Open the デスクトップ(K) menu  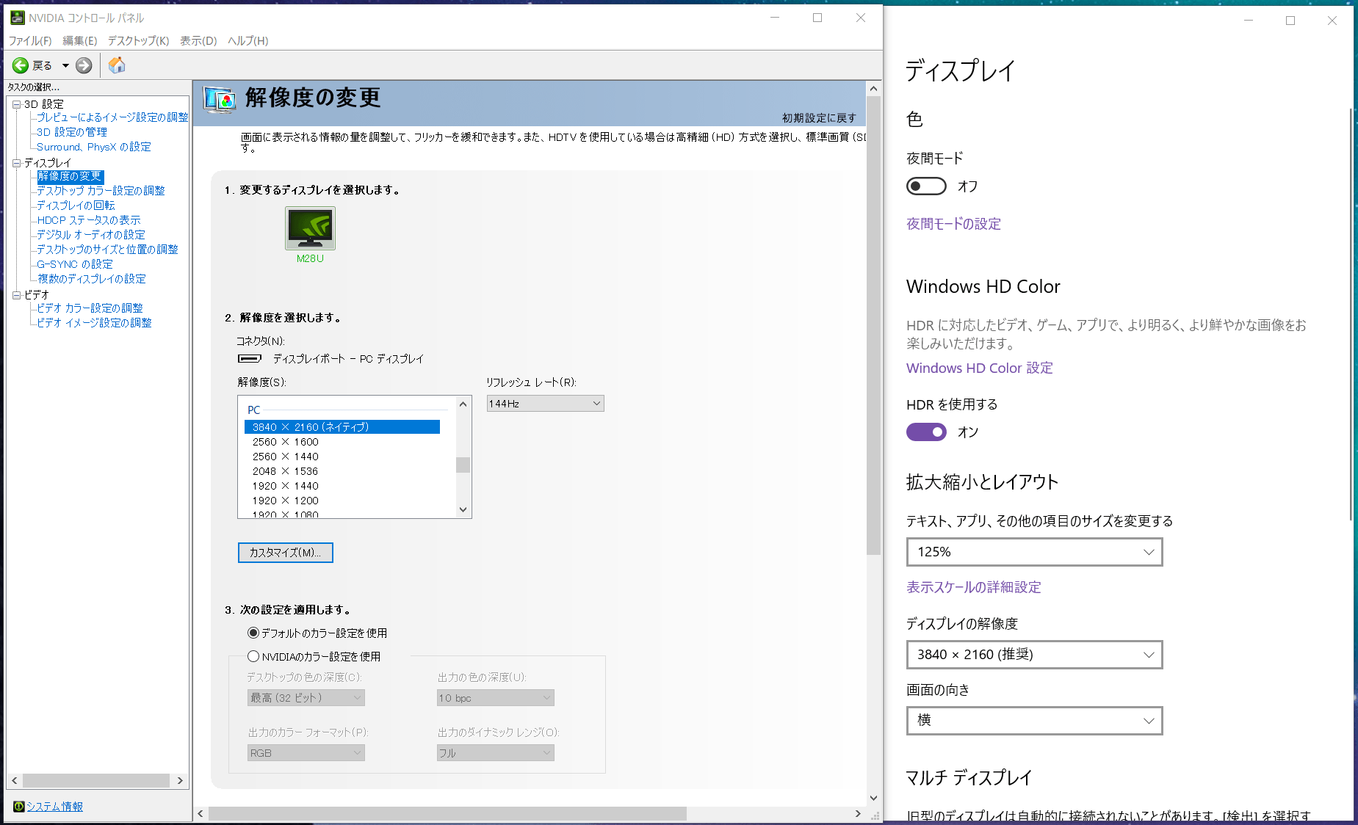(x=138, y=41)
